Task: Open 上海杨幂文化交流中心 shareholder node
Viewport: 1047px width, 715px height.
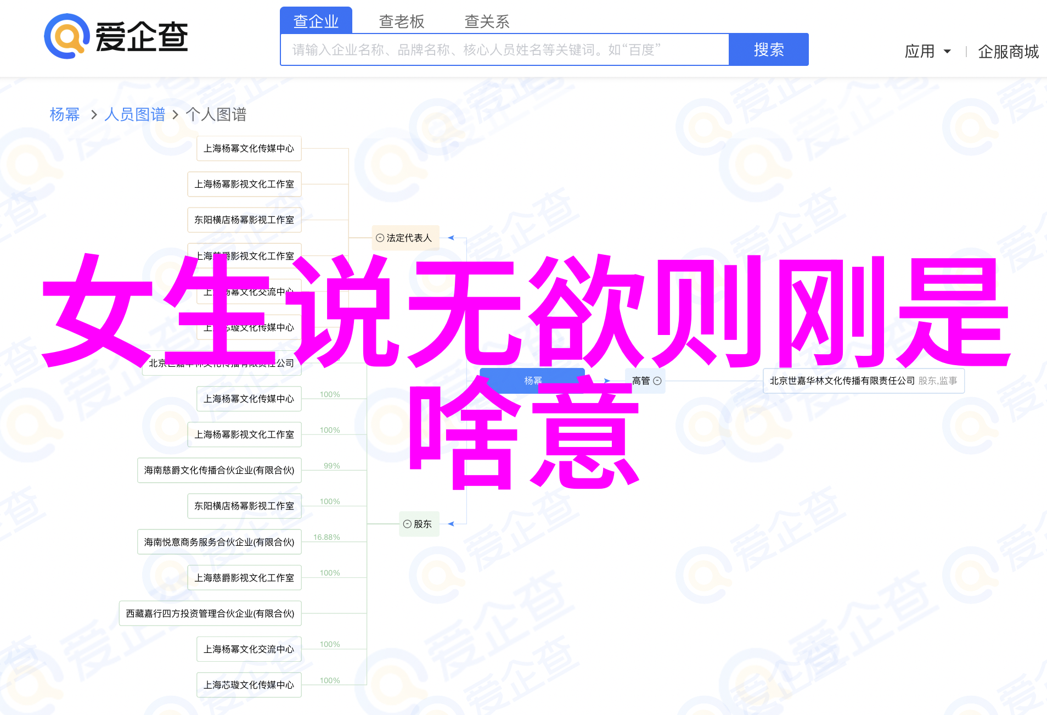Action: click(249, 649)
